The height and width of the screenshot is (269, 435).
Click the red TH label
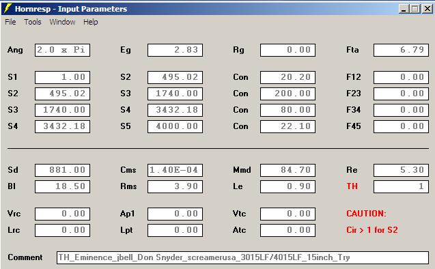click(x=352, y=186)
